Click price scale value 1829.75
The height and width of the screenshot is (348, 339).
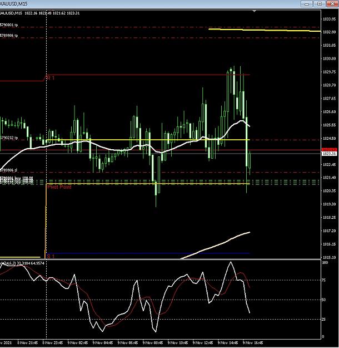[x=329, y=72]
